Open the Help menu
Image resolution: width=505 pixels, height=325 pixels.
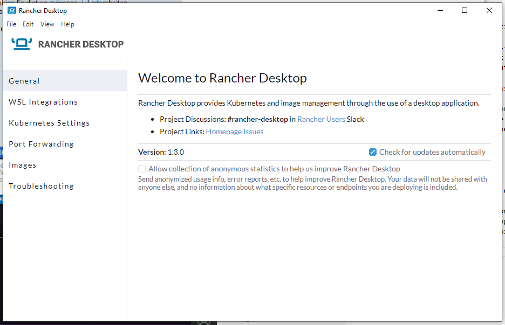67,24
